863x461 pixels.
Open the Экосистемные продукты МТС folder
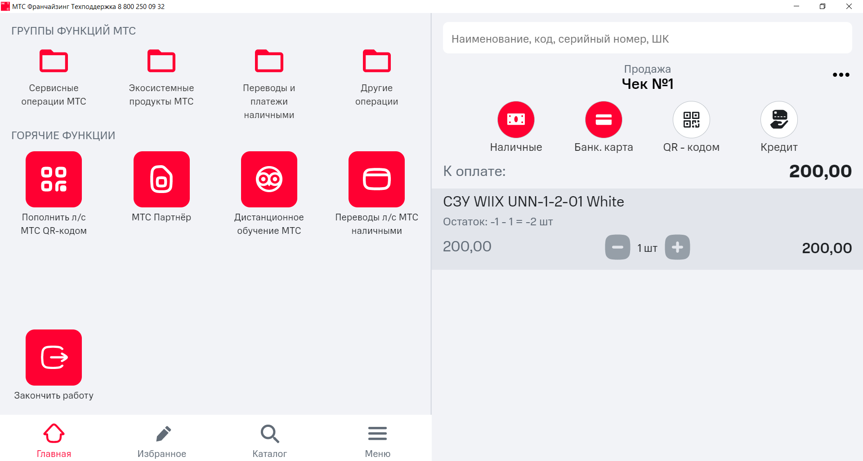tap(161, 77)
